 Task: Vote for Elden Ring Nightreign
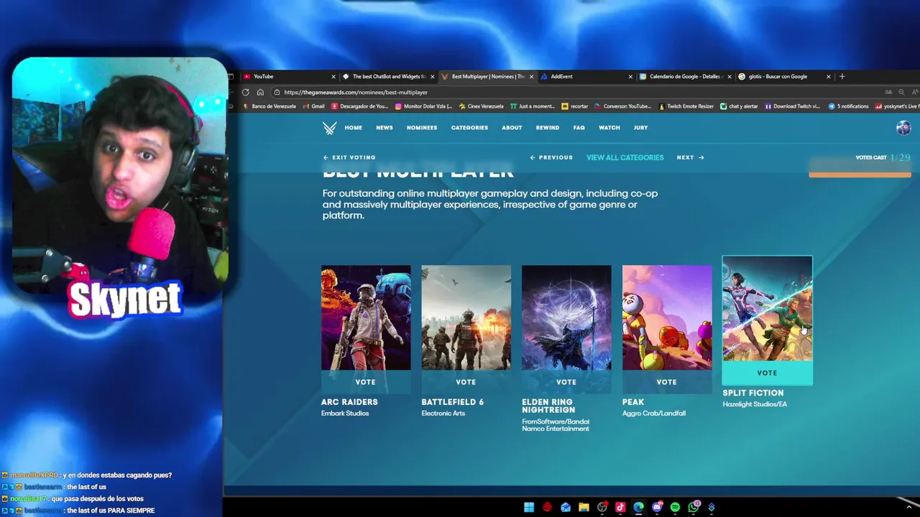[566, 382]
